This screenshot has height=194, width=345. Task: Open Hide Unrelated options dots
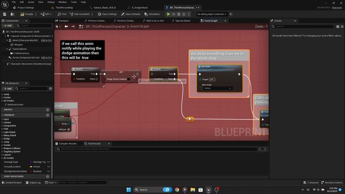[x=92, y=14]
